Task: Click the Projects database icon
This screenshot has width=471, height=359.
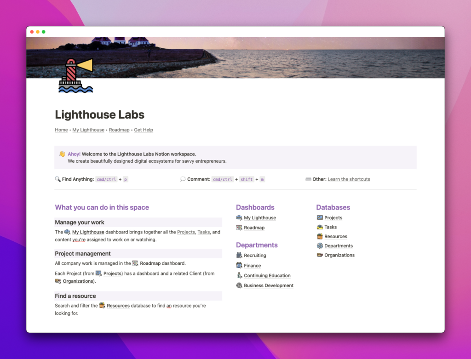Action: 320,217
